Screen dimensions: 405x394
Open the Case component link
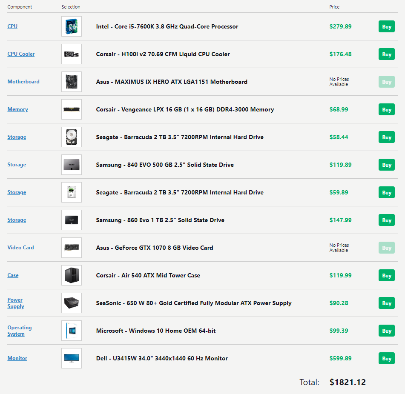coord(13,275)
